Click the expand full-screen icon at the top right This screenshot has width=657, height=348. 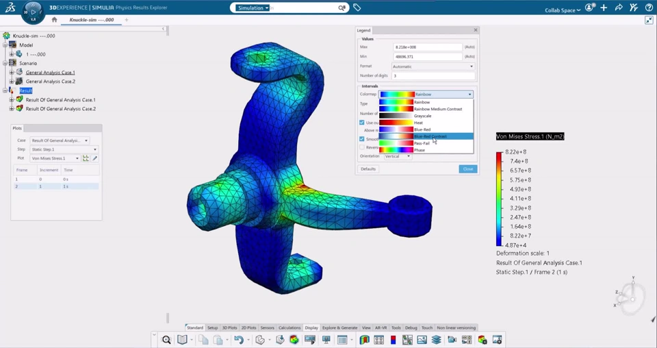click(x=649, y=20)
